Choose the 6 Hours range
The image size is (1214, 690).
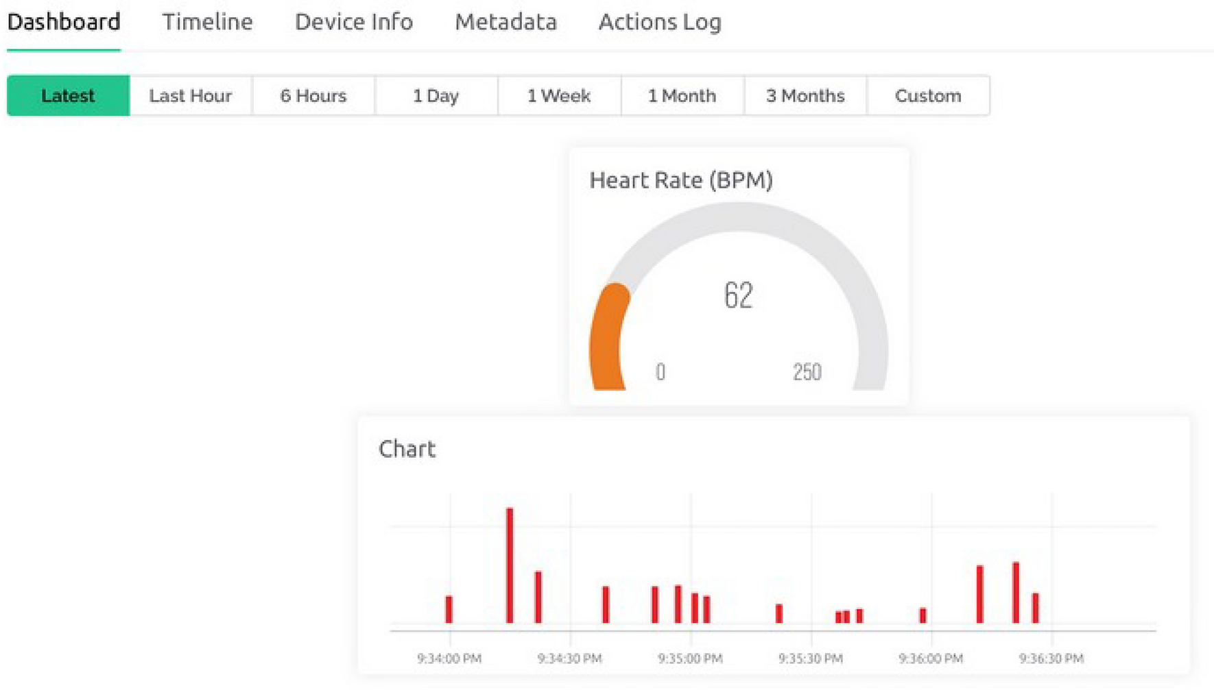[313, 96]
